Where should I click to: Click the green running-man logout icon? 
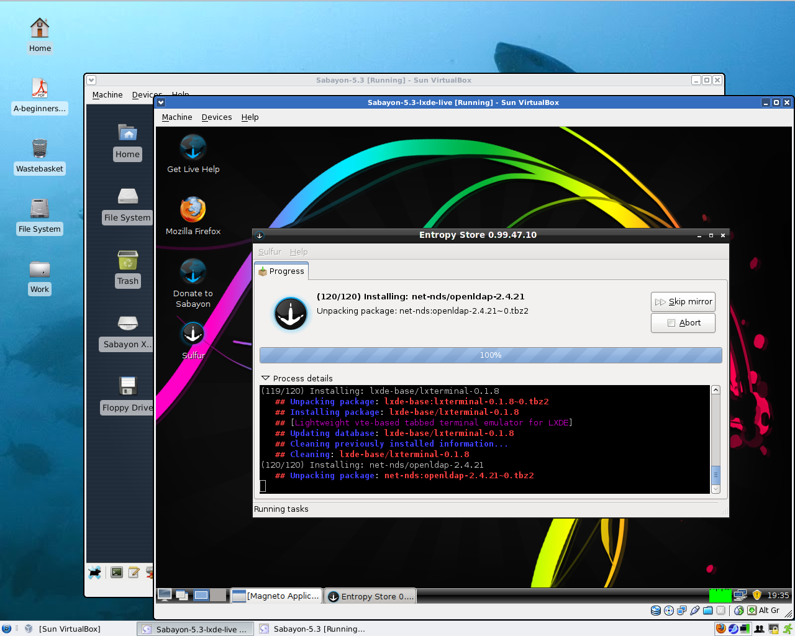pos(788,629)
